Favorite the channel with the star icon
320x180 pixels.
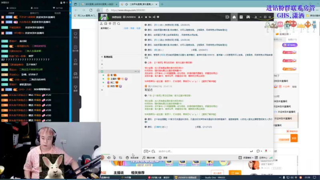pos(146,17)
